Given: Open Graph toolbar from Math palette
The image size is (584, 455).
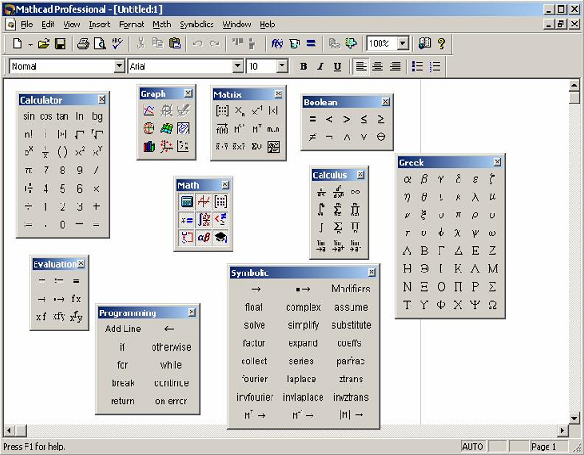Looking at the screenshot, I should [x=203, y=202].
